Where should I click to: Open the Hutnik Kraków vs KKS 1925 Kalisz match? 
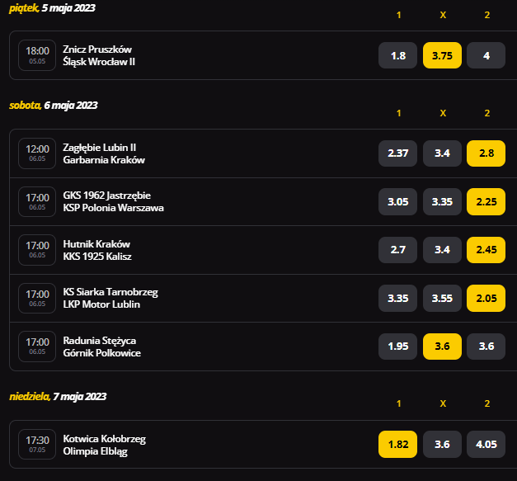97,250
